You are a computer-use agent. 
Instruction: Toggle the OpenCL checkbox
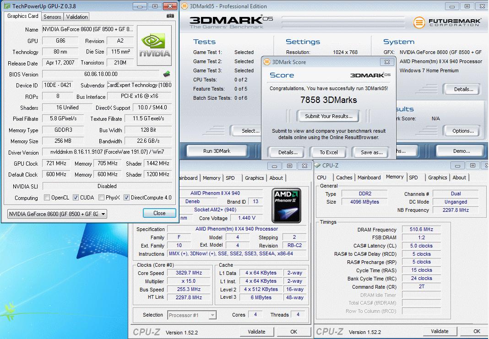click(x=47, y=197)
